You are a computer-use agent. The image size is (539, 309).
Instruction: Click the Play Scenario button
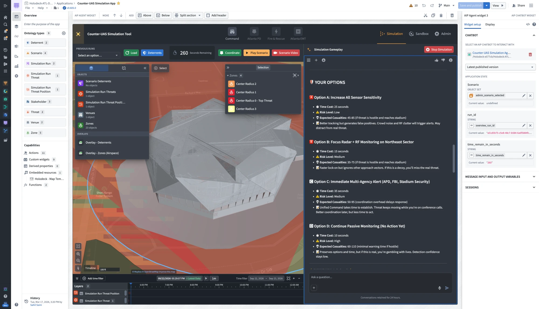(256, 53)
